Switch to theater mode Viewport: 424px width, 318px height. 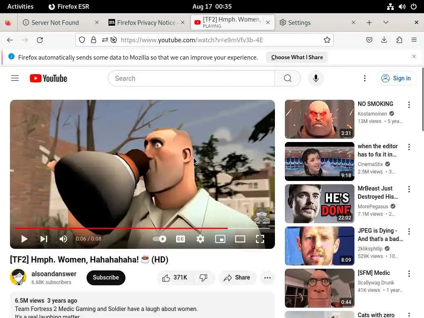tap(240, 239)
